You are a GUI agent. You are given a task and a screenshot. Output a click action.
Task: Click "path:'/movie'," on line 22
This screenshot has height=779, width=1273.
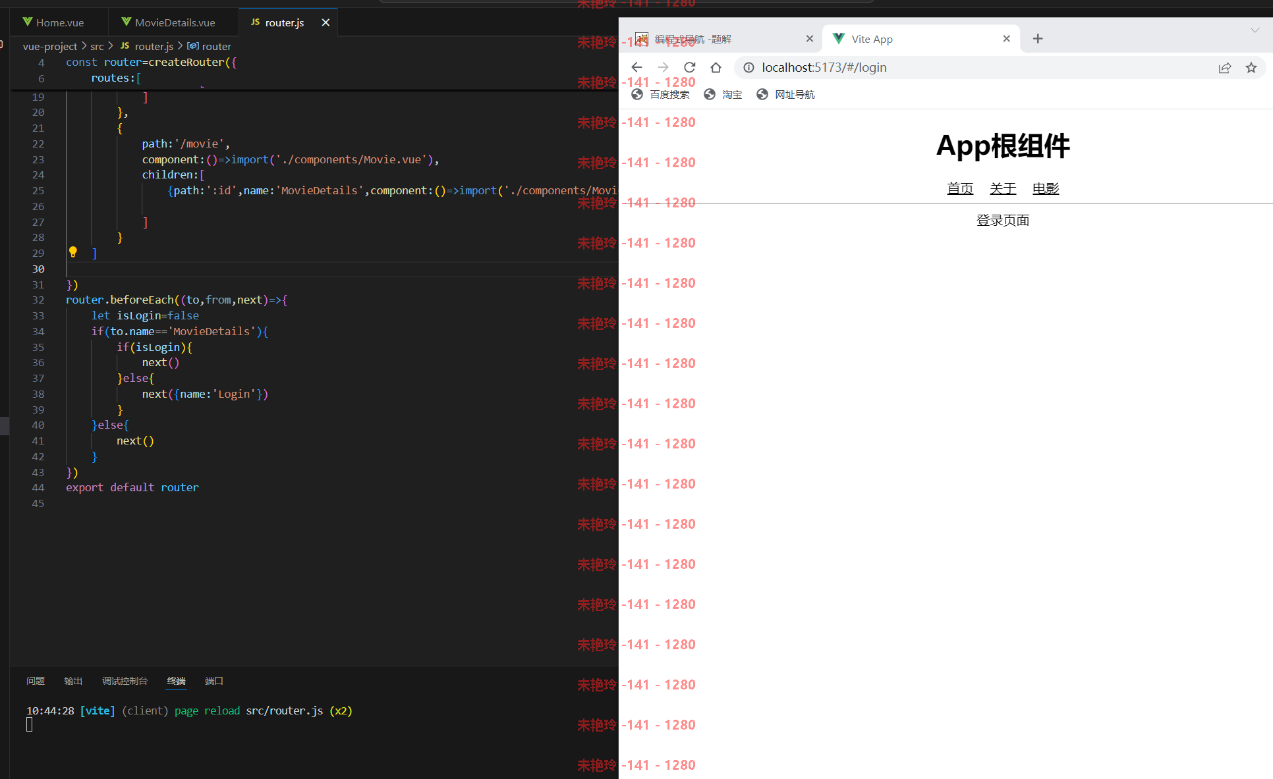(x=186, y=144)
